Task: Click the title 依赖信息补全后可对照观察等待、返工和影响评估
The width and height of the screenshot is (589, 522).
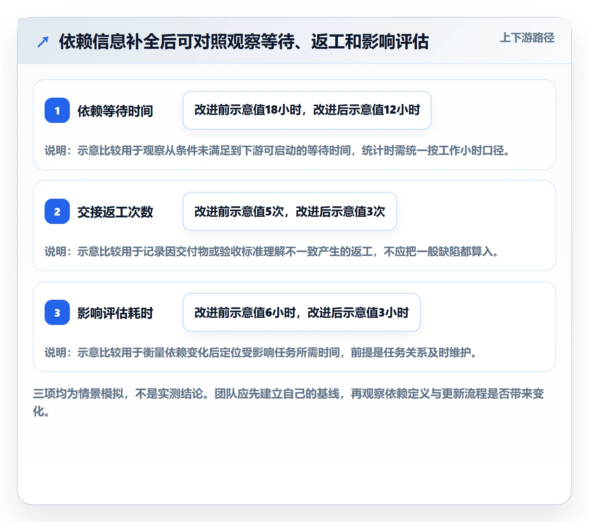Action: coord(244,42)
